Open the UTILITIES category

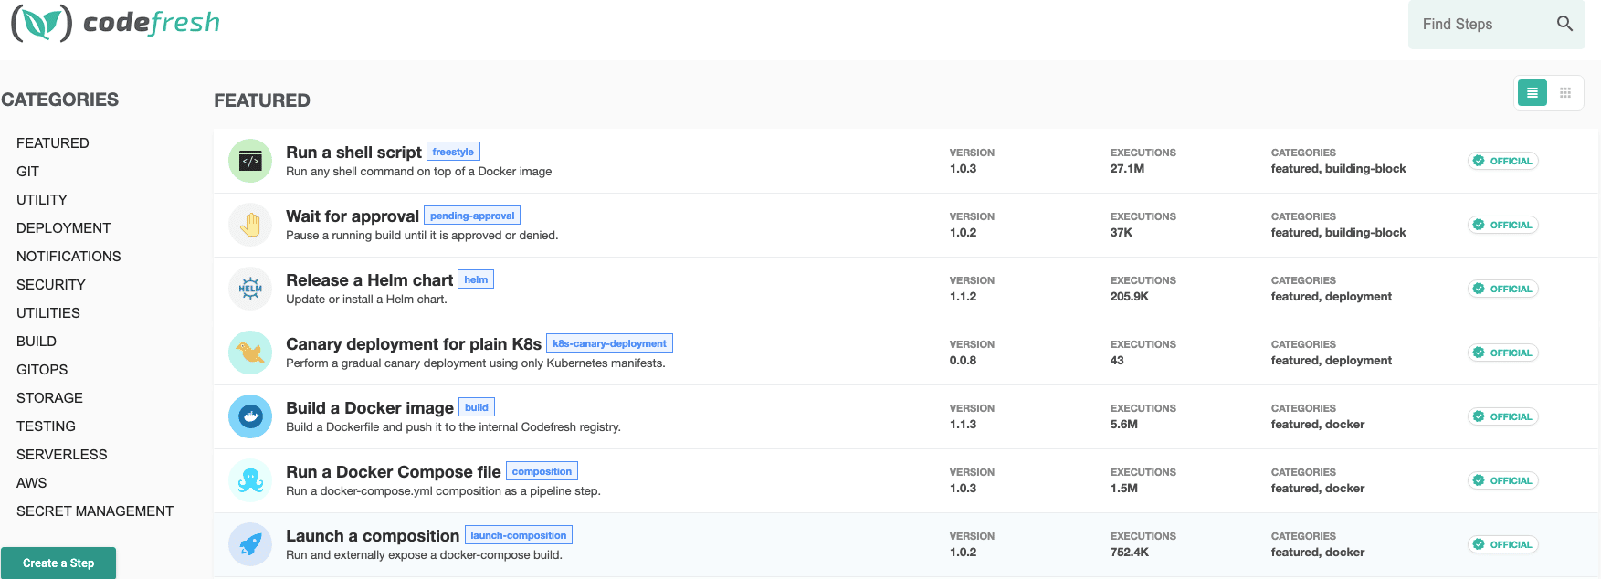tap(48, 313)
